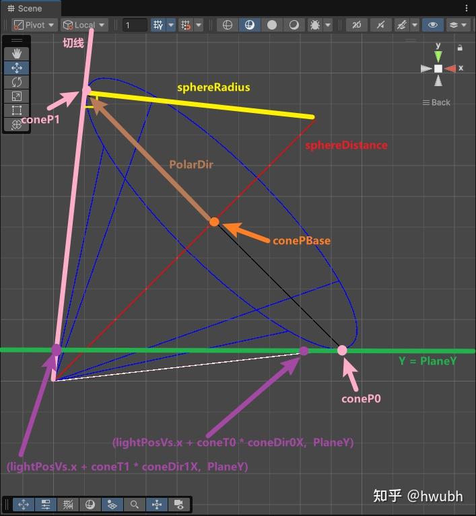Show the View Options overlay from the bottom bar

coord(112,504)
